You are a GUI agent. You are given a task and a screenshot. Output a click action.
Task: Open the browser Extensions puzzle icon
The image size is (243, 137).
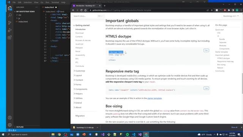[x=229, y=10]
